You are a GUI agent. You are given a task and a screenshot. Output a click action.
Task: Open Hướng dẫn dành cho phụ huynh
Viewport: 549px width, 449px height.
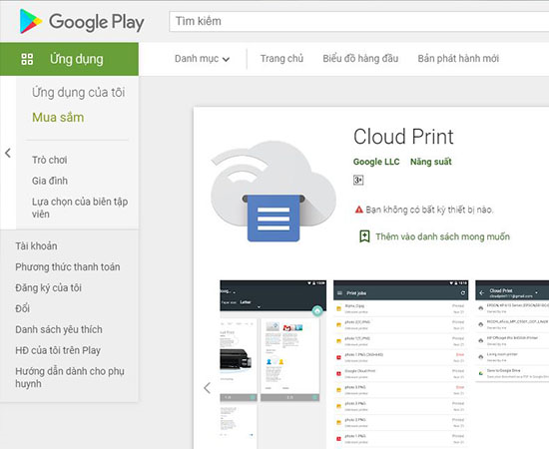pos(70,377)
